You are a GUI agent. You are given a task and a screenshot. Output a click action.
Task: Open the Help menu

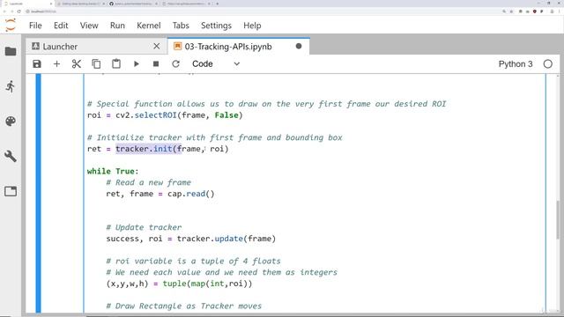[x=252, y=26]
